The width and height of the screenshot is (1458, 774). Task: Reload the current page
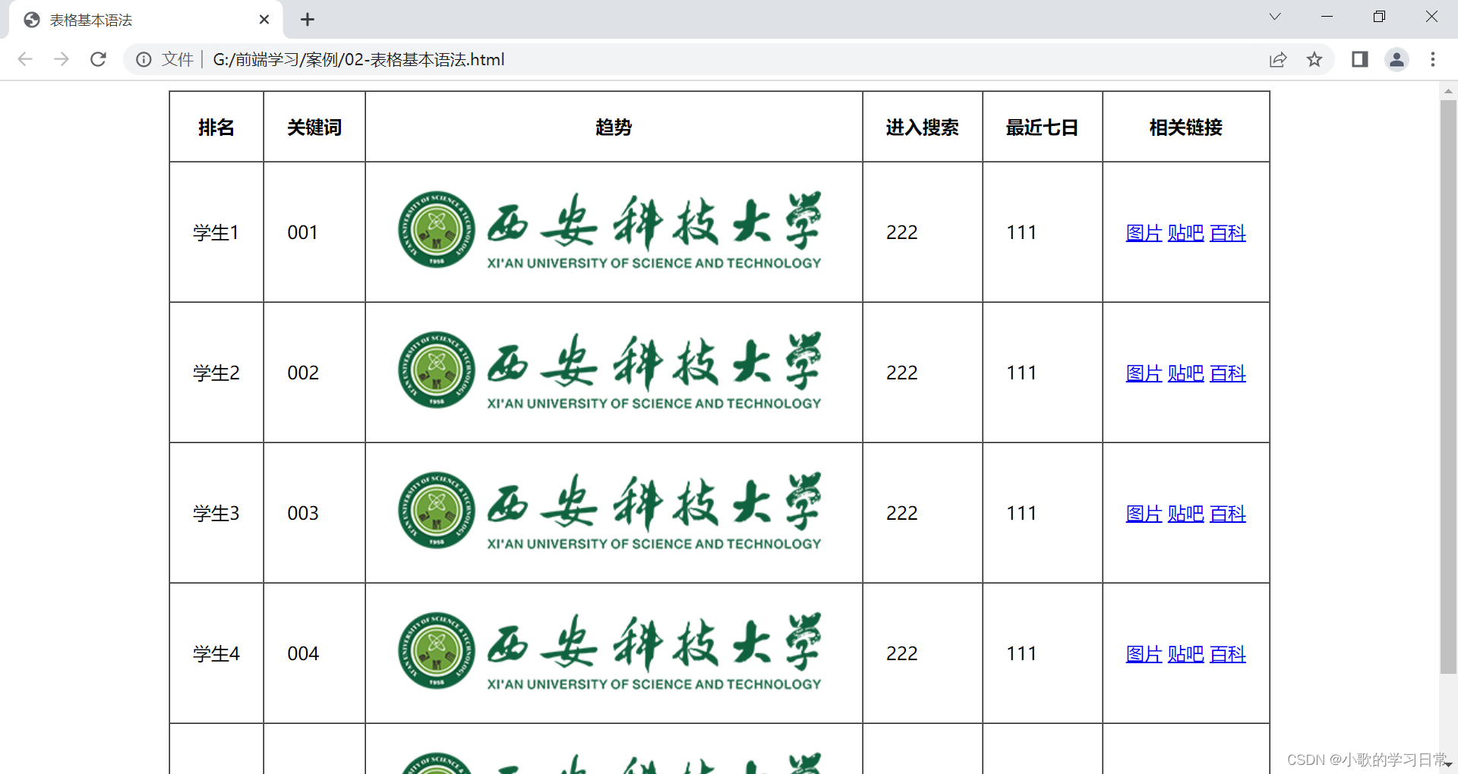[x=98, y=59]
